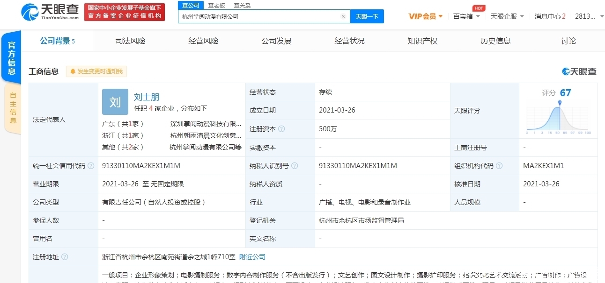Click the 成立日期 value 2021-03-26
This screenshot has height=283, width=605.
click(337, 110)
